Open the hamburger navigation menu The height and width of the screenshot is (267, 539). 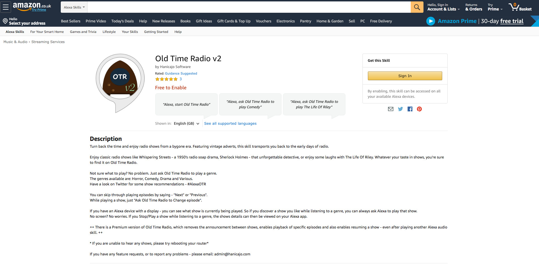[x=6, y=7]
